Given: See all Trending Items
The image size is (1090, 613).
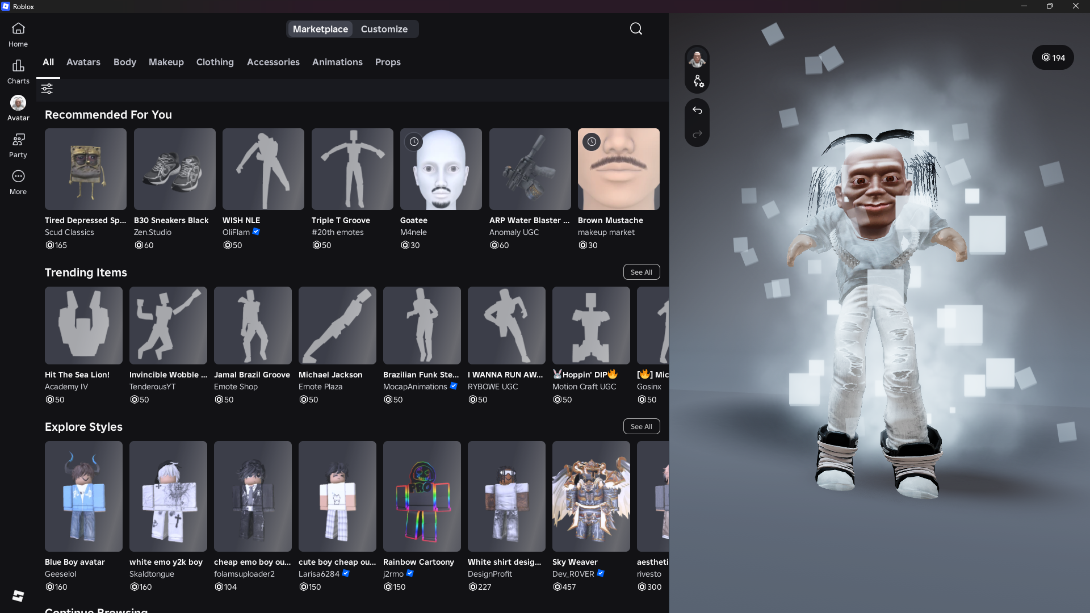Looking at the screenshot, I should tap(642, 272).
